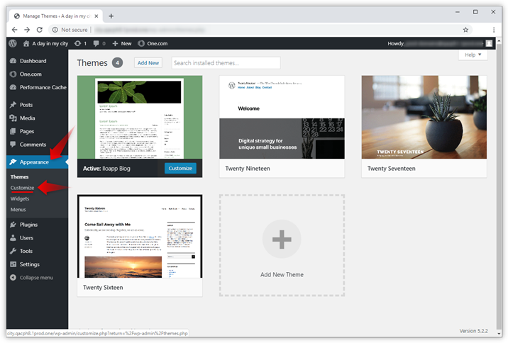Expand the Help dropdown tab

tap(473, 55)
